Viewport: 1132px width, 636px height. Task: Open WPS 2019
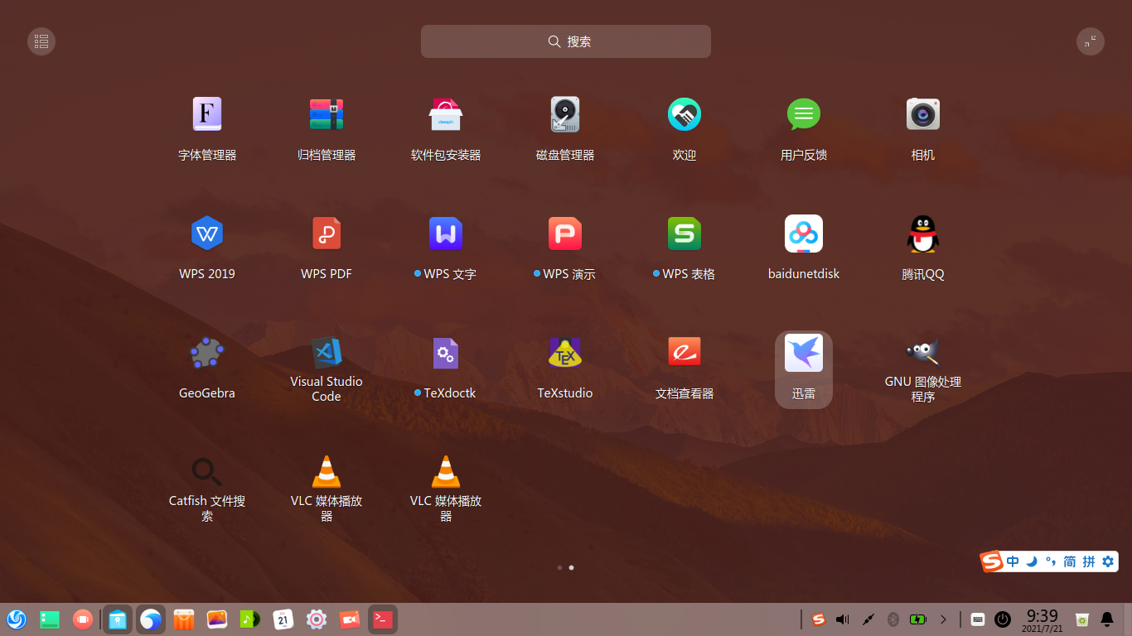207,234
